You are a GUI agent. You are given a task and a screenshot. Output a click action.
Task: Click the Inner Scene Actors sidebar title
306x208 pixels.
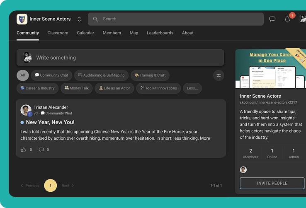(x=260, y=96)
